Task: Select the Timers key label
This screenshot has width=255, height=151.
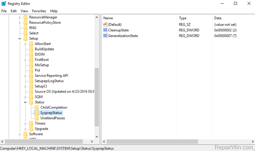Action: coord(40,124)
